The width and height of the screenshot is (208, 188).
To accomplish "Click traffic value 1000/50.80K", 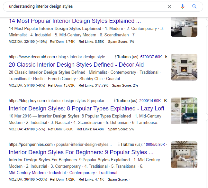I will click(x=155, y=144).
